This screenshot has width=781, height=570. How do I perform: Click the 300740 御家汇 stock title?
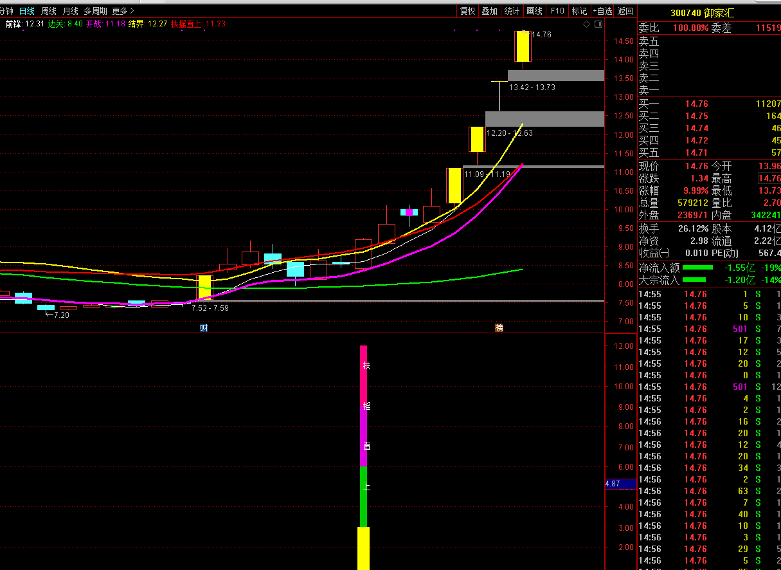pos(701,13)
